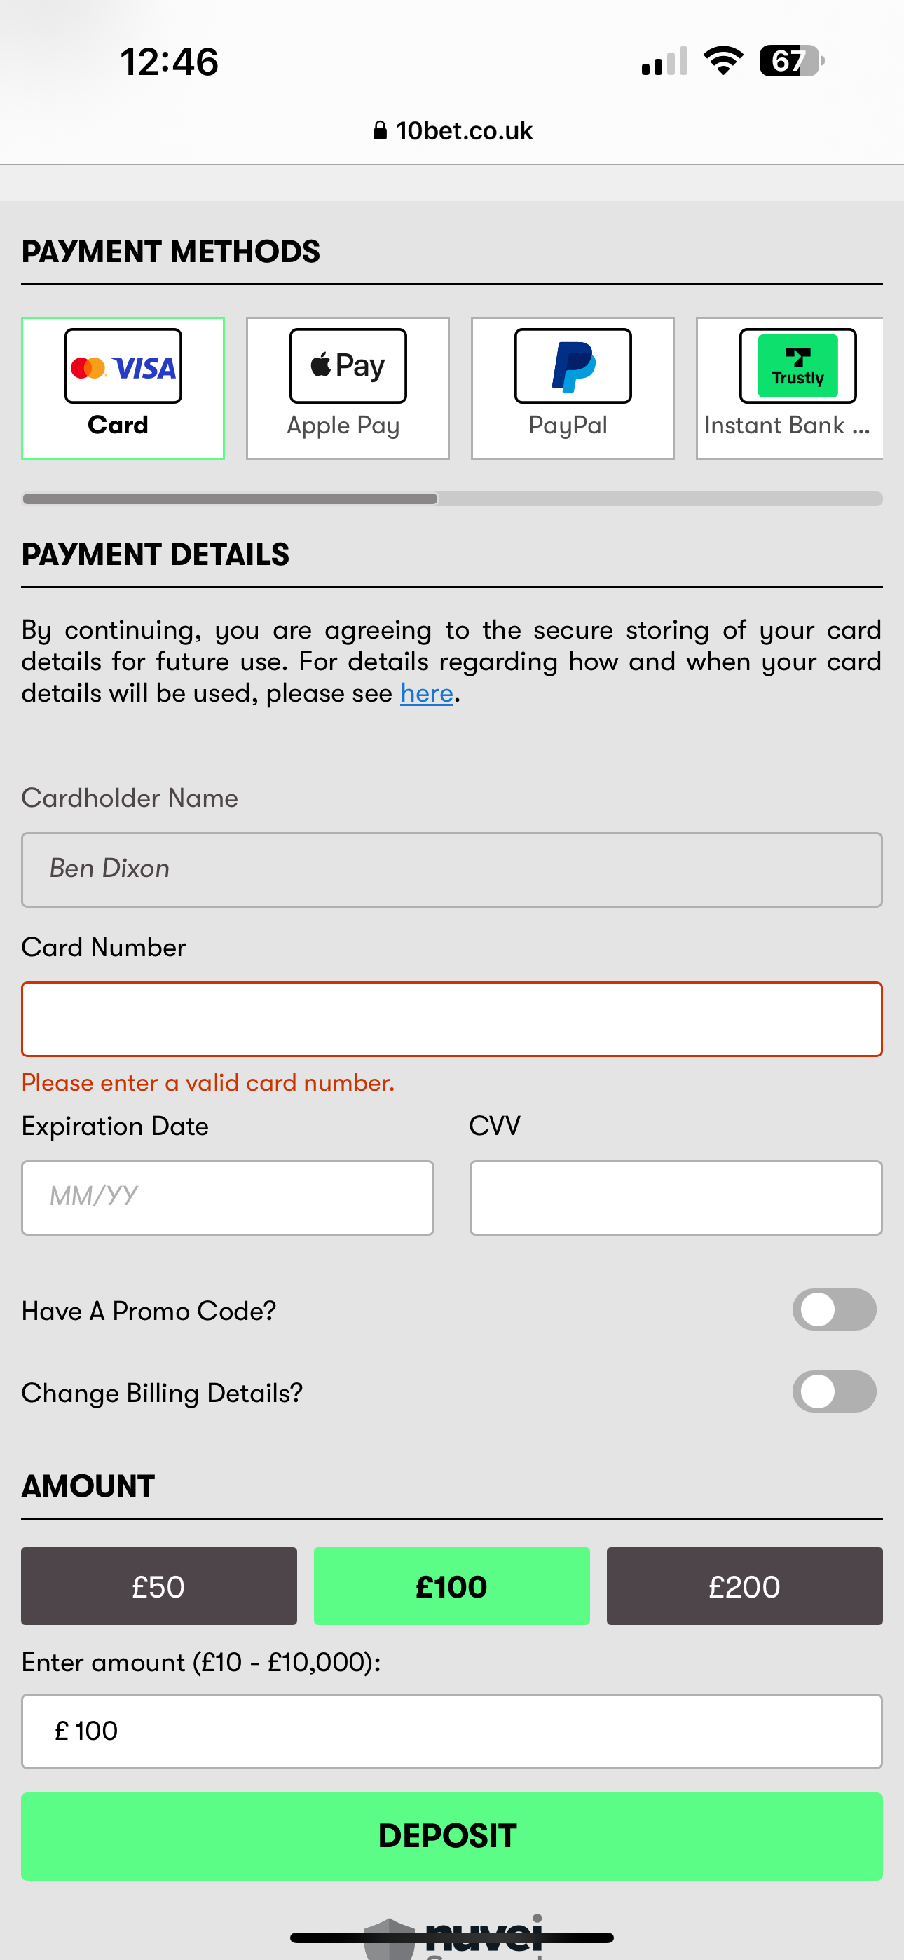The image size is (904, 1960).
Task: Click the Expiration Date MM/YY field
Action: (x=228, y=1197)
